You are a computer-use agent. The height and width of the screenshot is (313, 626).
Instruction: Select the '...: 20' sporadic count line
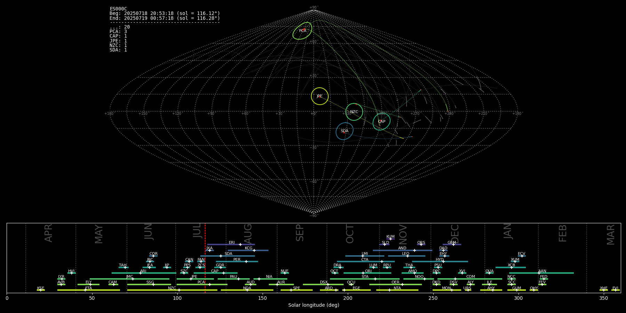point(120,27)
